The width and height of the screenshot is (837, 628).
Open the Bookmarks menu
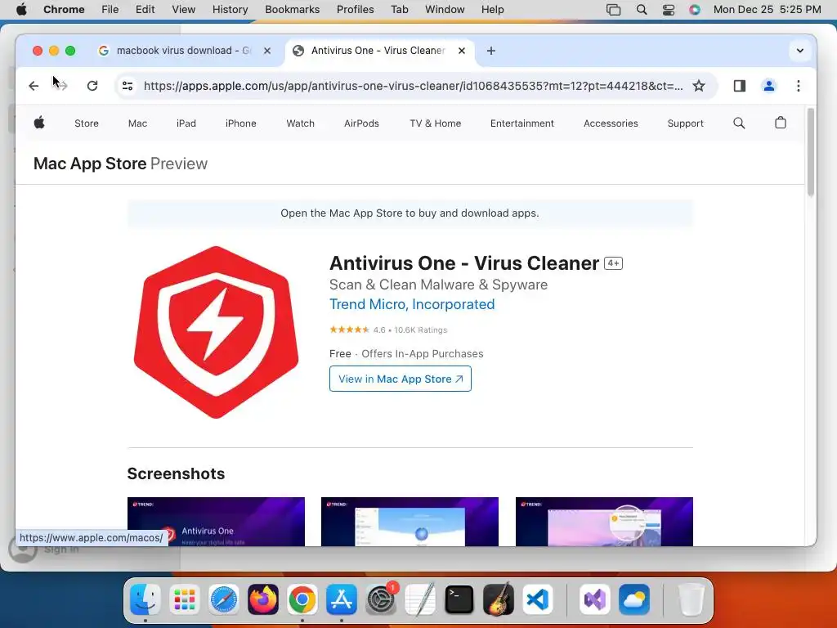(292, 10)
